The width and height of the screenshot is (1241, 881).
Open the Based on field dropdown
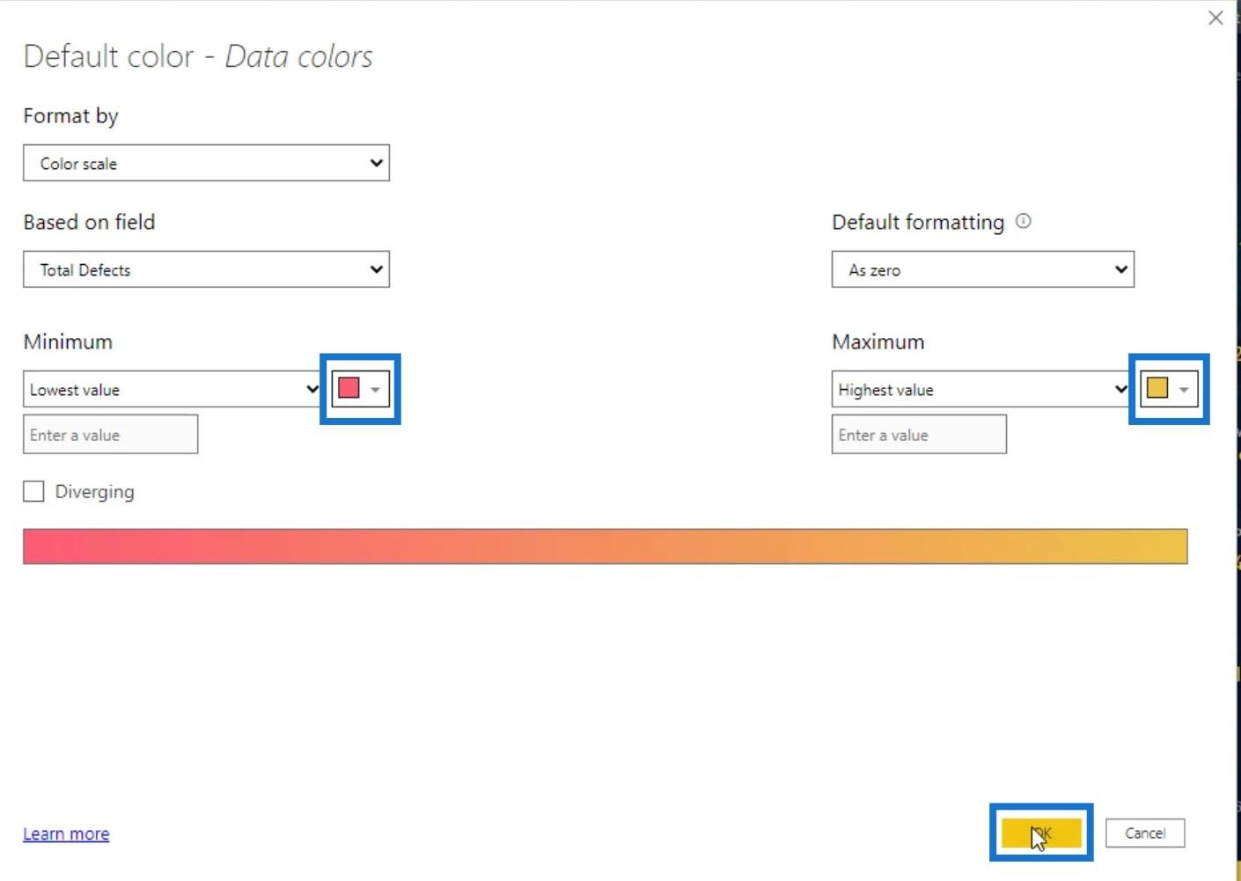pyautogui.click(x=206, y=269)
